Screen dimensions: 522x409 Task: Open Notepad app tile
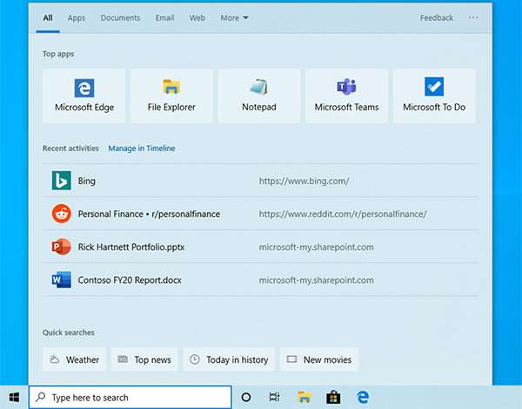(x=258, y=96)
